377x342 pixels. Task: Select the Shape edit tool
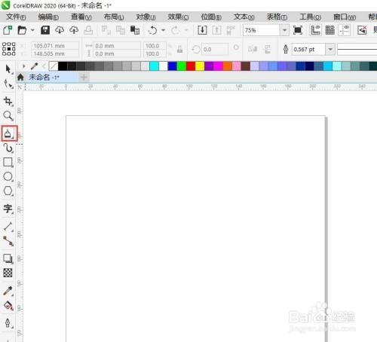coord(8,84)
